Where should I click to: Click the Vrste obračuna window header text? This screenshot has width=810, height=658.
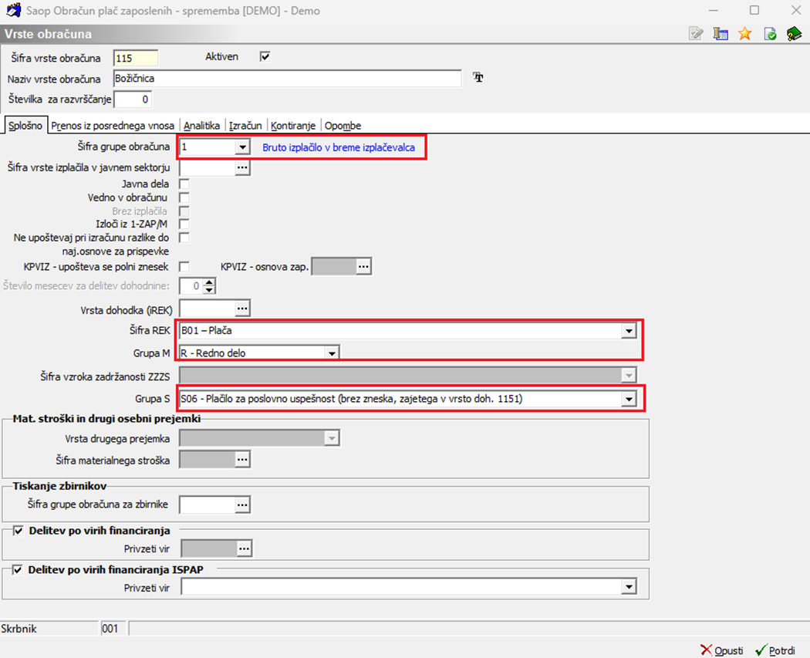pos(48,34)
